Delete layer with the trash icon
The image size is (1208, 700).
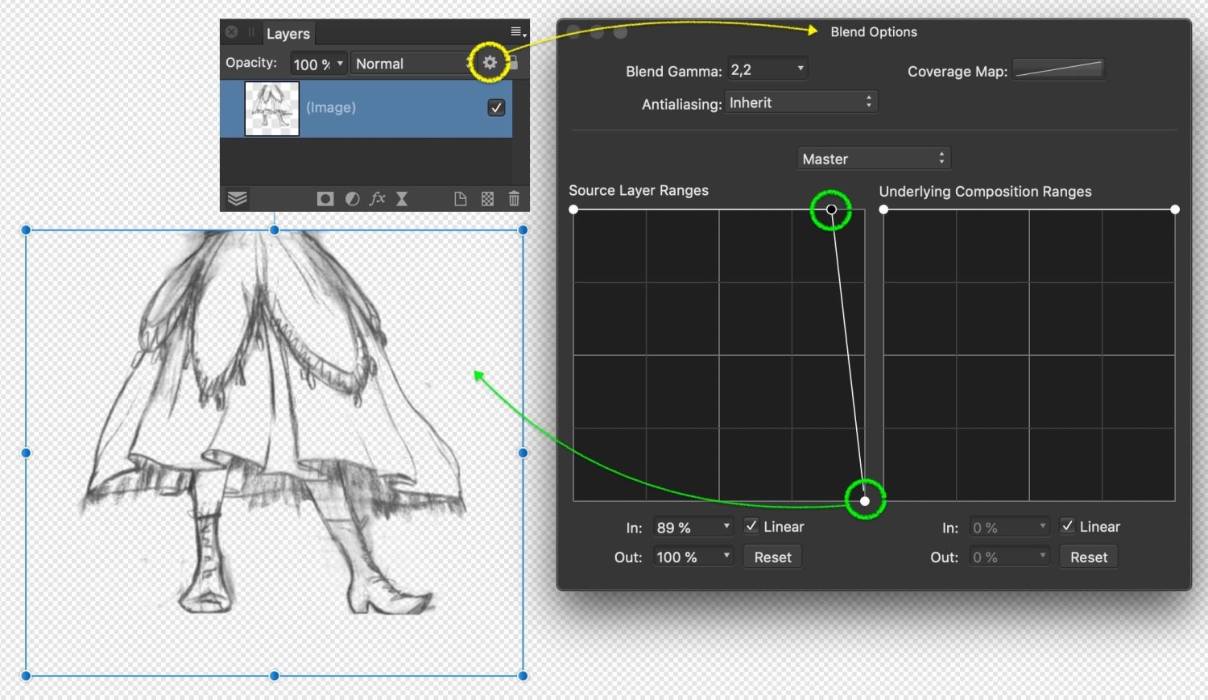[514, 199]
